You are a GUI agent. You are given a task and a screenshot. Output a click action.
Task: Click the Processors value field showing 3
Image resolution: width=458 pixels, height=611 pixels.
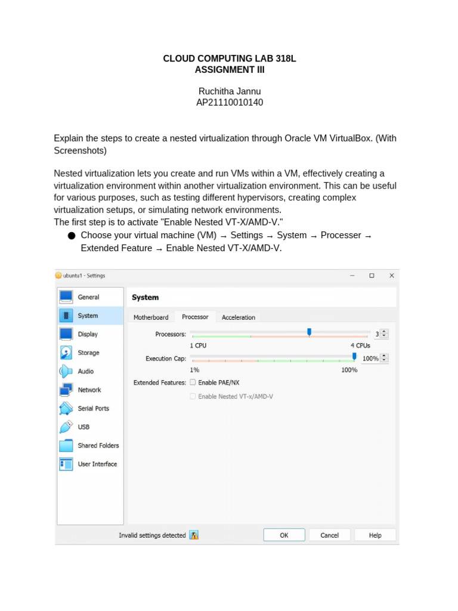click(377, 334)
